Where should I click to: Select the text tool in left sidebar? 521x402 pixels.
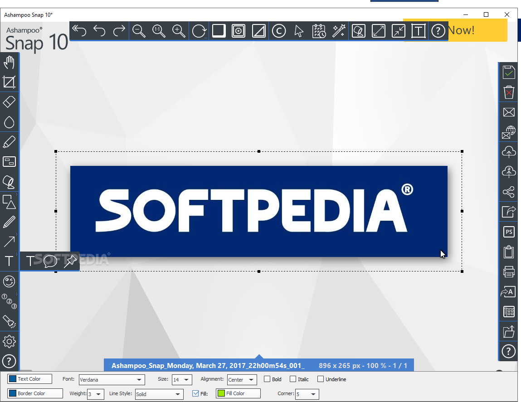click(x=9, y=262)
